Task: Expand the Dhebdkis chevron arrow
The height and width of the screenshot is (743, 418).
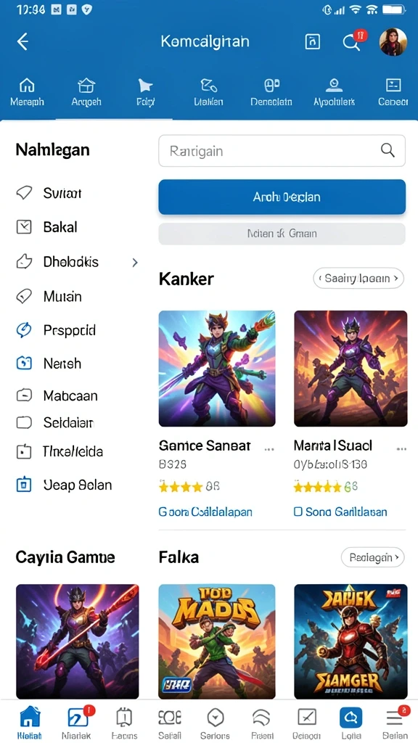Action: click(135, 262)
